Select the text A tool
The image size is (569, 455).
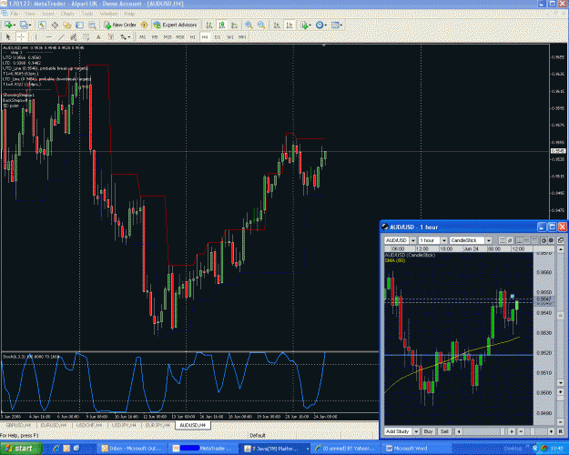[98, 37]
